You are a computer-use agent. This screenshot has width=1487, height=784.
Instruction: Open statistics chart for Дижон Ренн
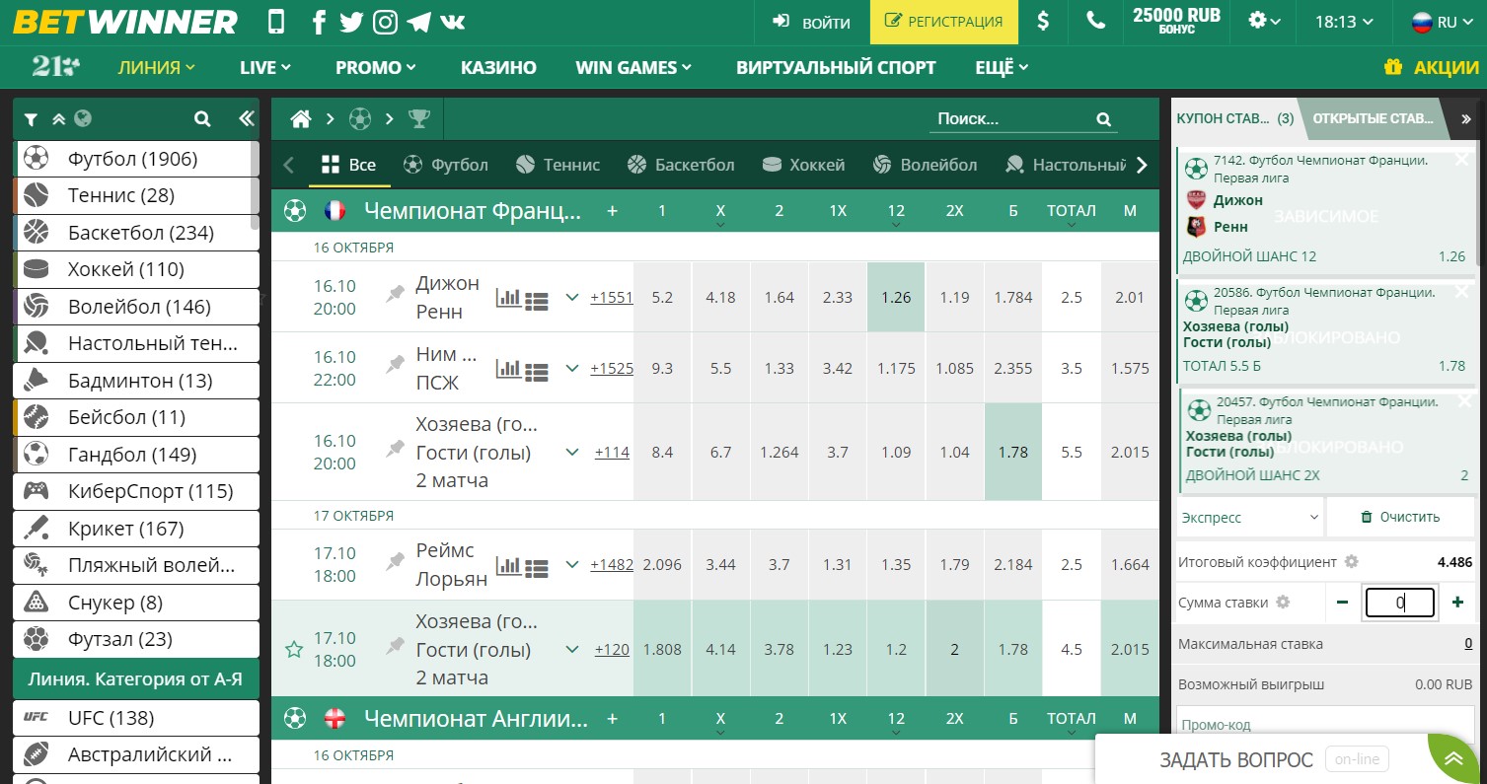508,297
